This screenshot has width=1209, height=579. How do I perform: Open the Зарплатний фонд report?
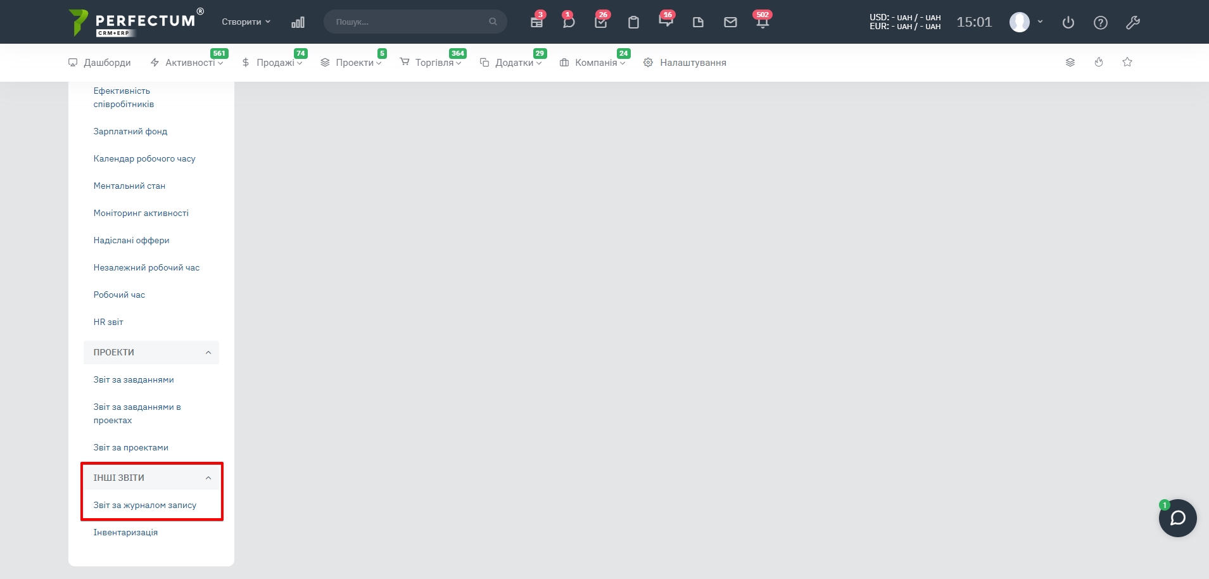pos(130,131)
